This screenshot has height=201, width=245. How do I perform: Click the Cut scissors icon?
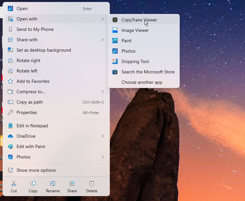[14, 183]
